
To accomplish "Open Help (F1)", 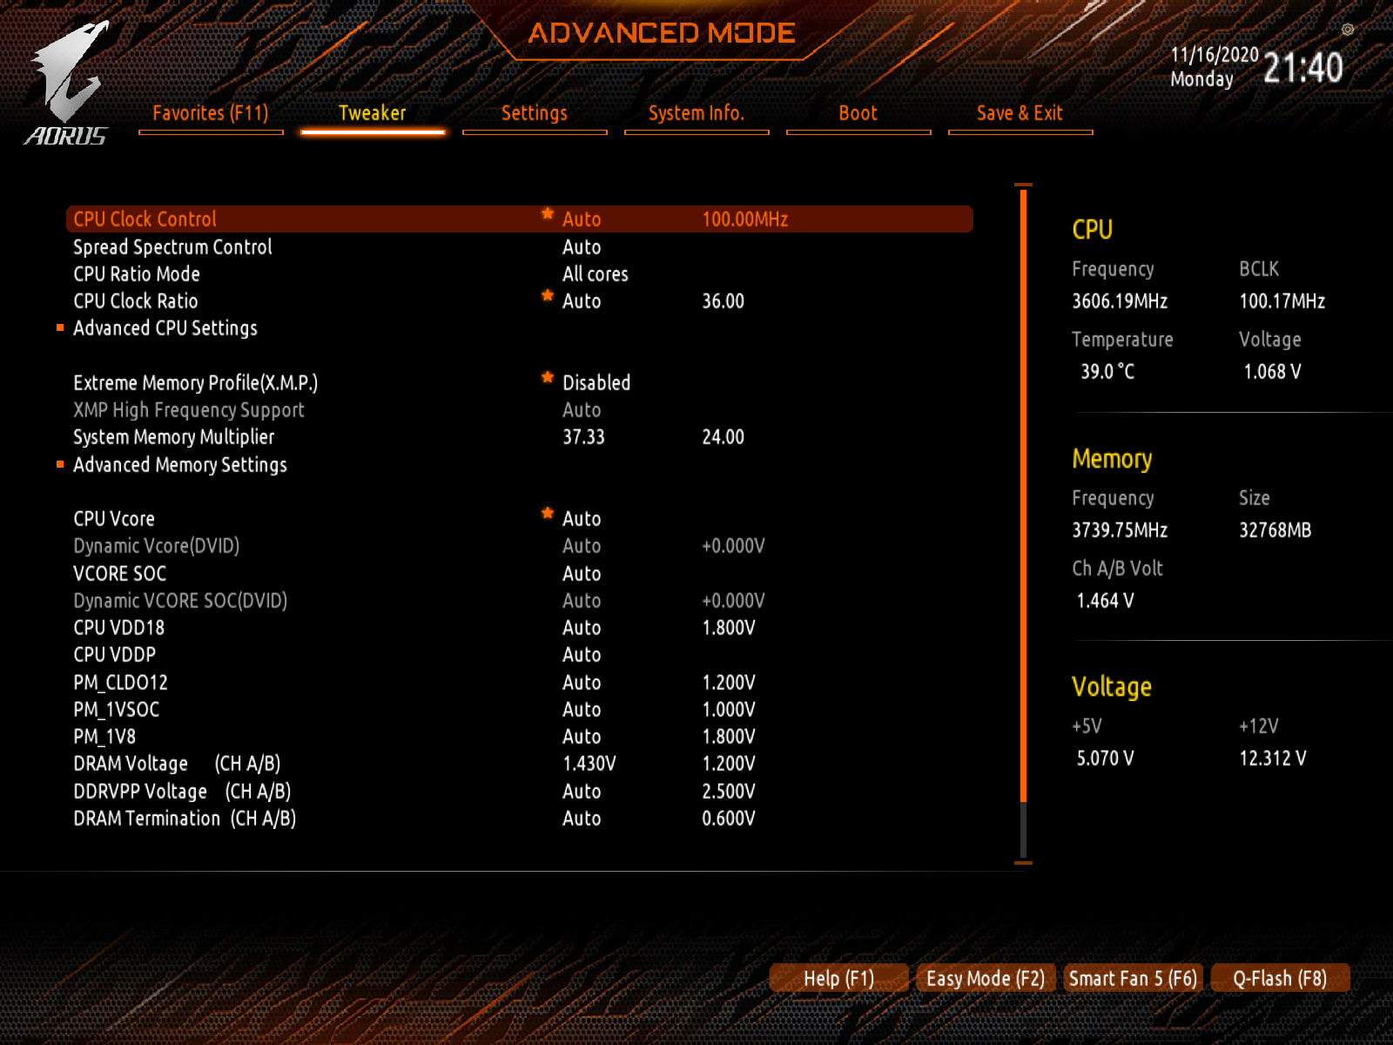I will pos(839,978).
